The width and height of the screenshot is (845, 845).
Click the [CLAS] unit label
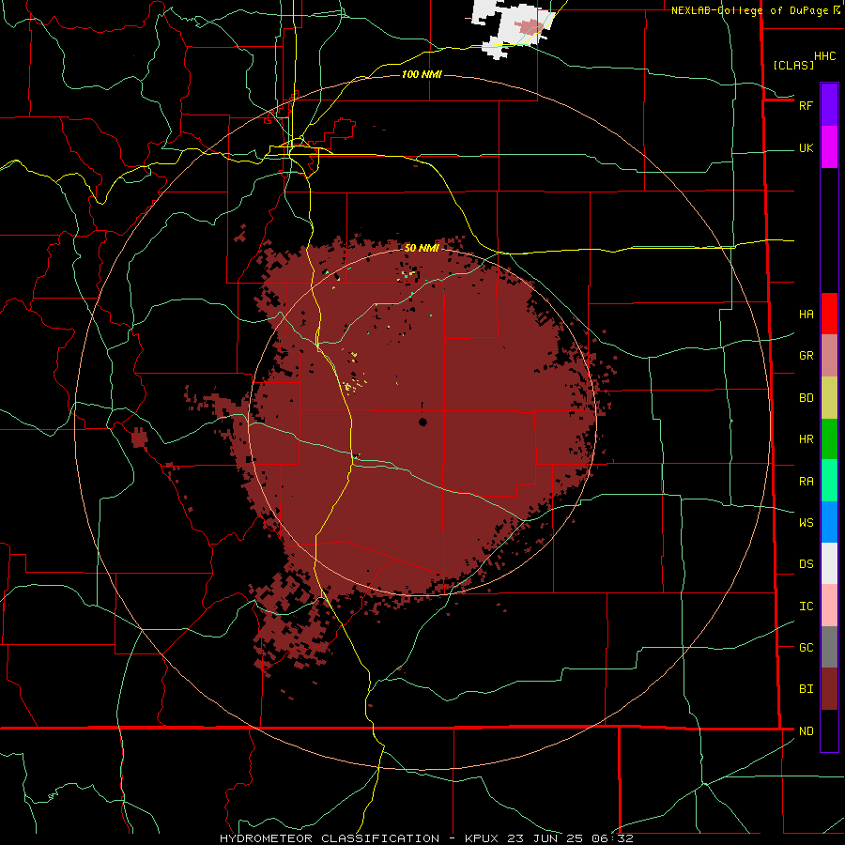point(793,65)
